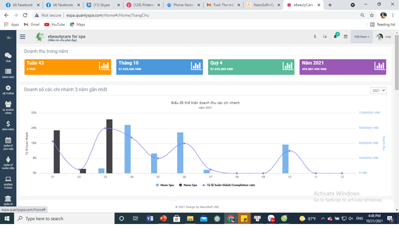
Task: Click the Năm 2021 revenue card
Action: [343, 67]
